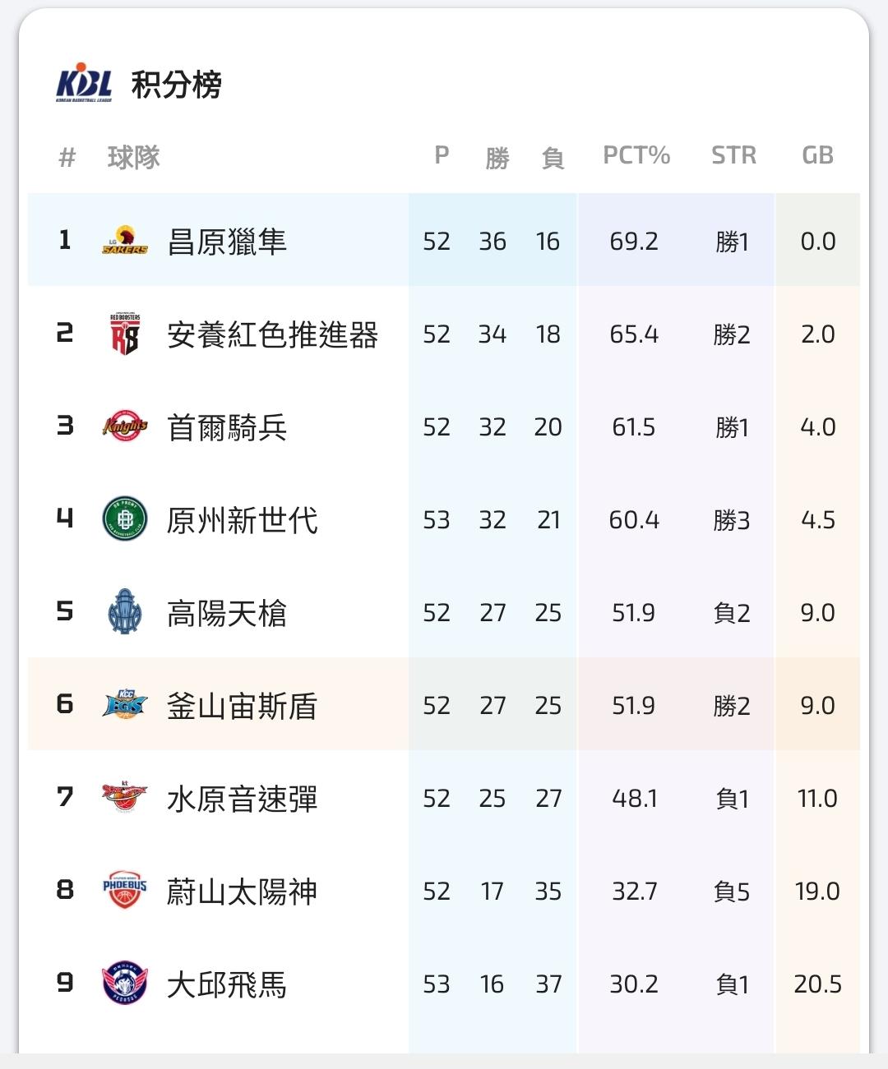This screenshot has width=888, height=1069.
Task: Click the KBL league logo
Action: 84,83
